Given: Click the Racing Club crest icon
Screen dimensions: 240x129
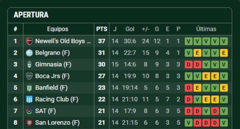Looking at the screenshot, I should click(29, 99).
